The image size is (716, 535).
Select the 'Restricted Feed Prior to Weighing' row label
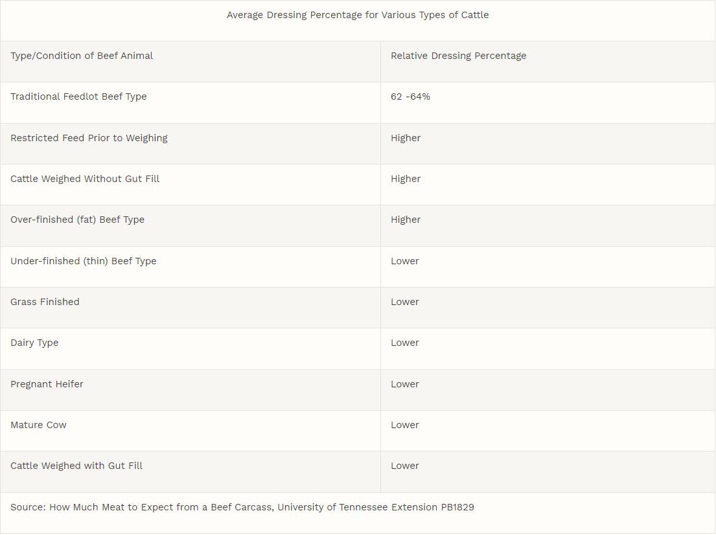(89, 138)
